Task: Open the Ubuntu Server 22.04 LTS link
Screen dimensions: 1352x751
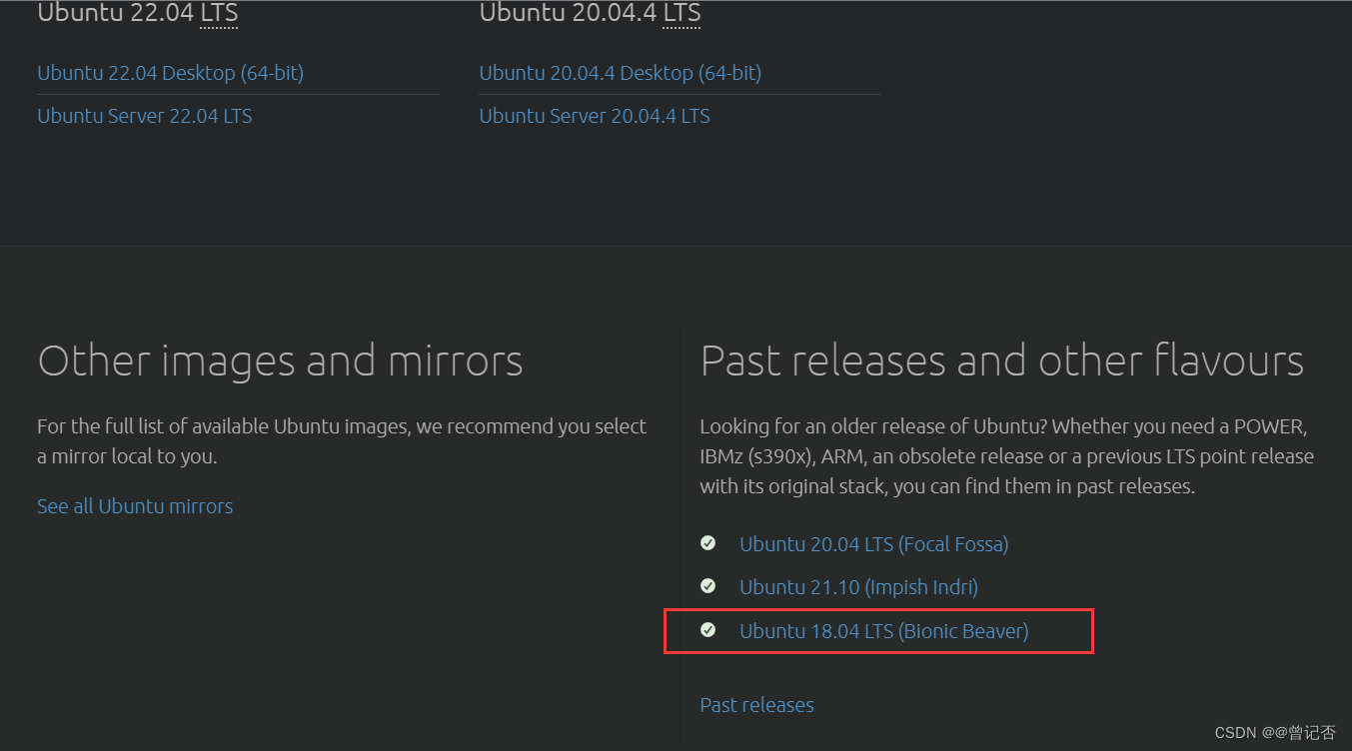Action: point(144,116)
